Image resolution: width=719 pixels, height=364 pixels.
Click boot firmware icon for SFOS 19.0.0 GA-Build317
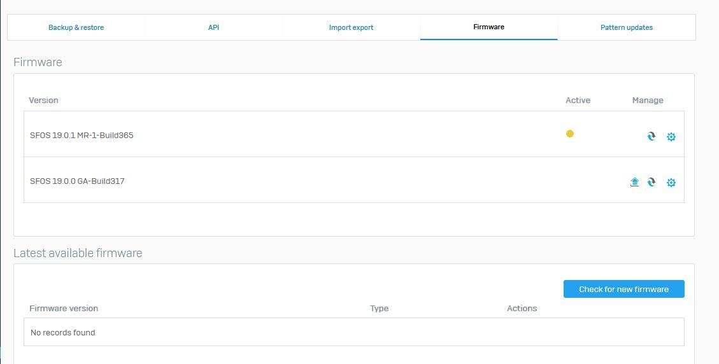click(651, 183)
